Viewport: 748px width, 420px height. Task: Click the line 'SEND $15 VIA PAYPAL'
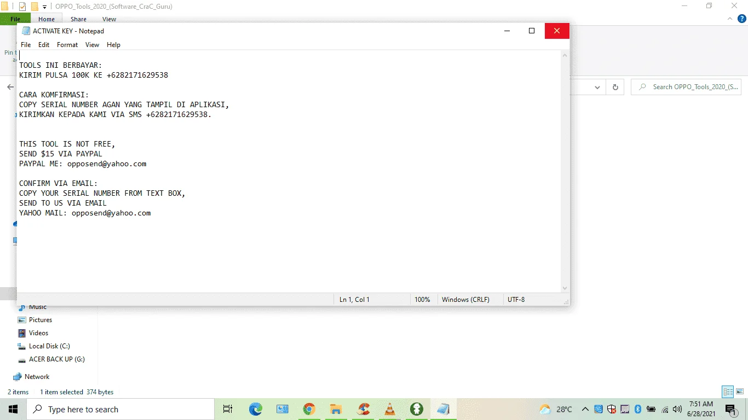(61, 154)
